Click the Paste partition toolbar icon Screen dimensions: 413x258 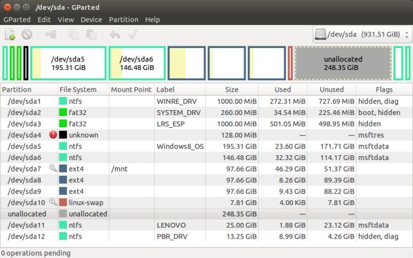coord(91,35)
